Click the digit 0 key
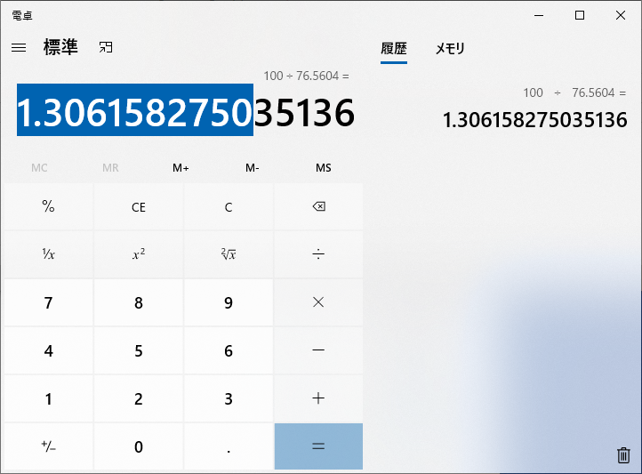This screenshot has height=474, width=642. [x=139, y=446]
